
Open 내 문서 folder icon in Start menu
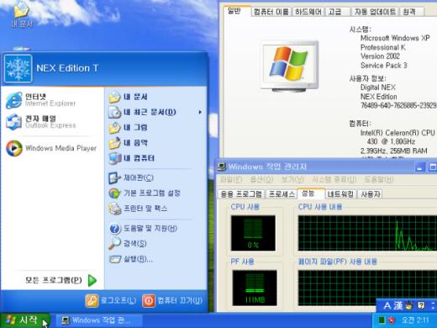(x=114, y=97)
